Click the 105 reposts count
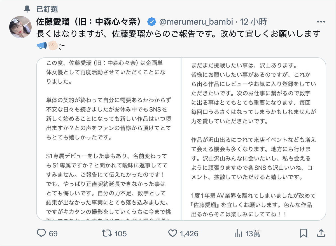The image size is (336, 246). [x=120, y=233]
